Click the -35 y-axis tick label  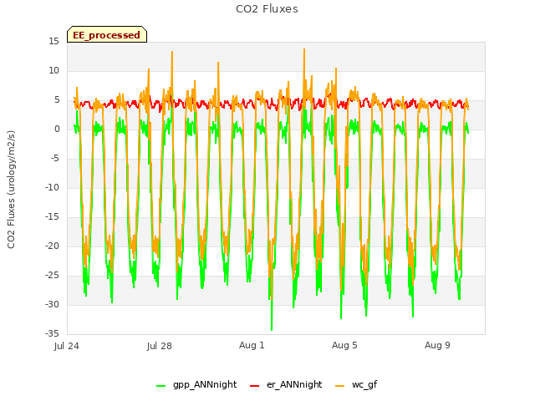(52, 333)
